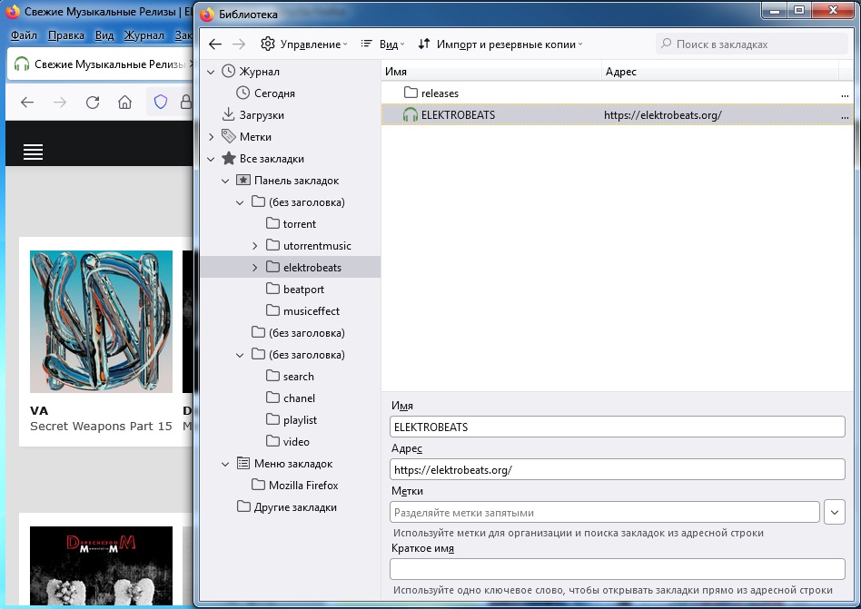Click the back arrow in Library toolbar
The image size is (861, 609).
215,44
